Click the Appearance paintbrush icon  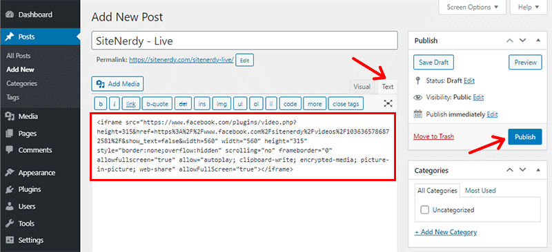(x=10, y=173)
